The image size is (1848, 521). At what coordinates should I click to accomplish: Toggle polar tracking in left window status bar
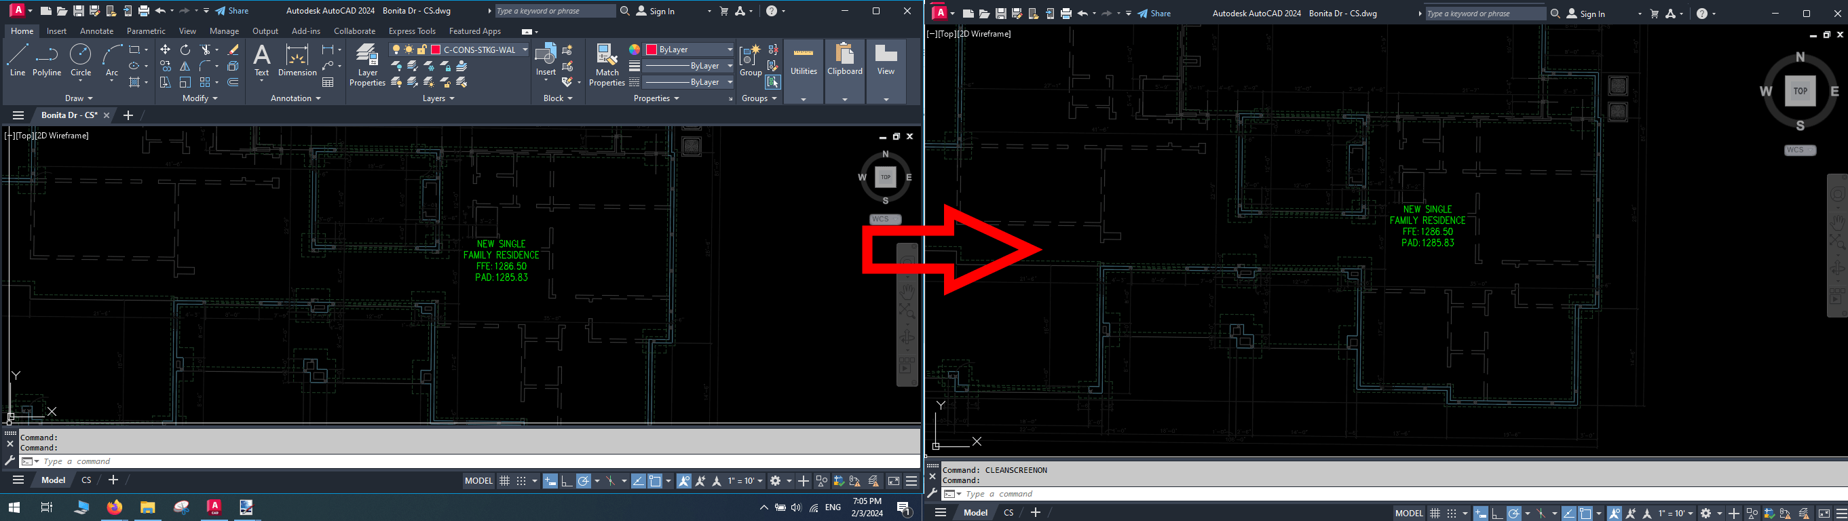click(583, 481)
